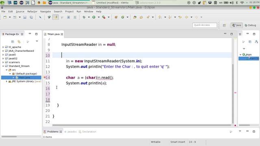260x146 pixels.
Task: Click Collapse All in Package Explorer
Action: pyautogui.click(x=13, y=41)
